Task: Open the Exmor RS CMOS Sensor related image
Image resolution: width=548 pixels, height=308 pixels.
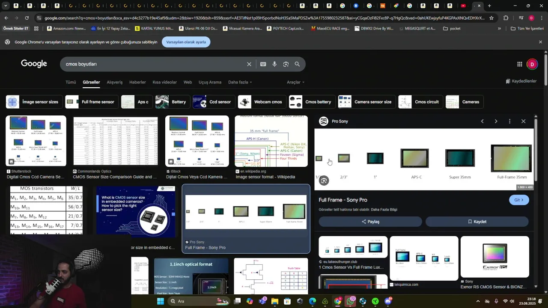Action: pos(495,257)
